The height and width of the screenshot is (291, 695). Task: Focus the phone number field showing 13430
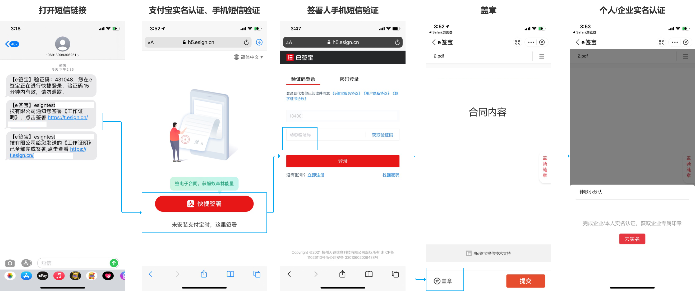coord(343,116)
